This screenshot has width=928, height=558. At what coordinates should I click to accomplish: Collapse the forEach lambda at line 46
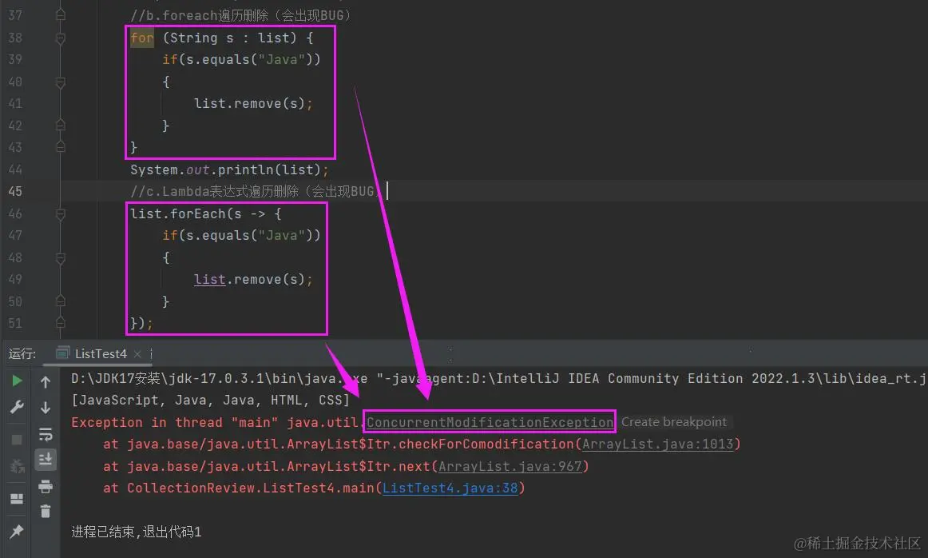click(x=61, y=214)
